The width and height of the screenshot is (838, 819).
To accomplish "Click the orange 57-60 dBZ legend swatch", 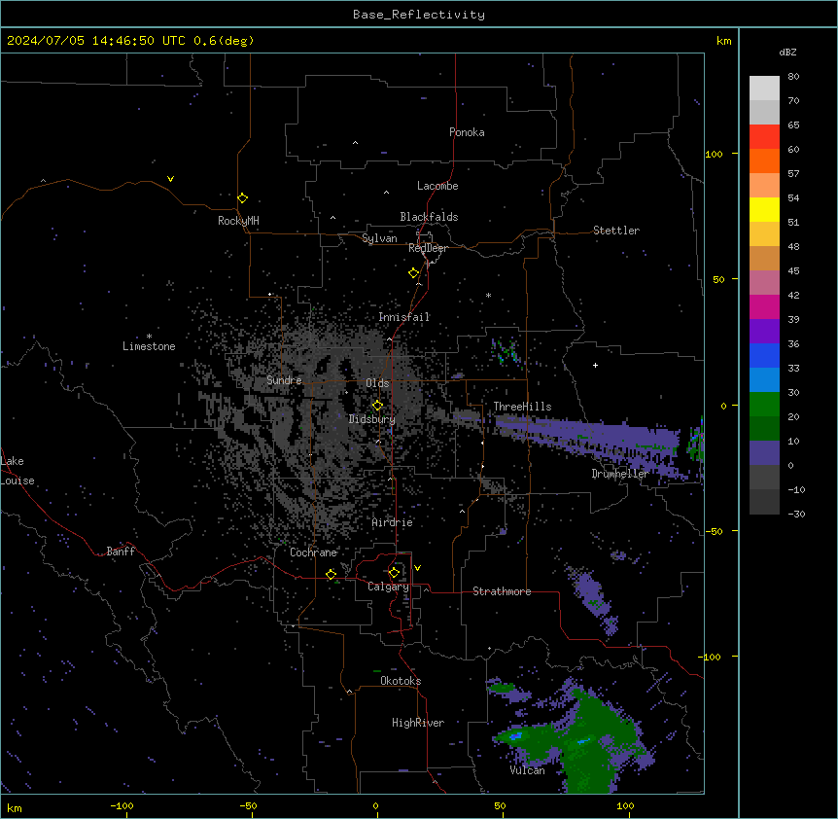I will pyautogui.click(x=764, y=160).
